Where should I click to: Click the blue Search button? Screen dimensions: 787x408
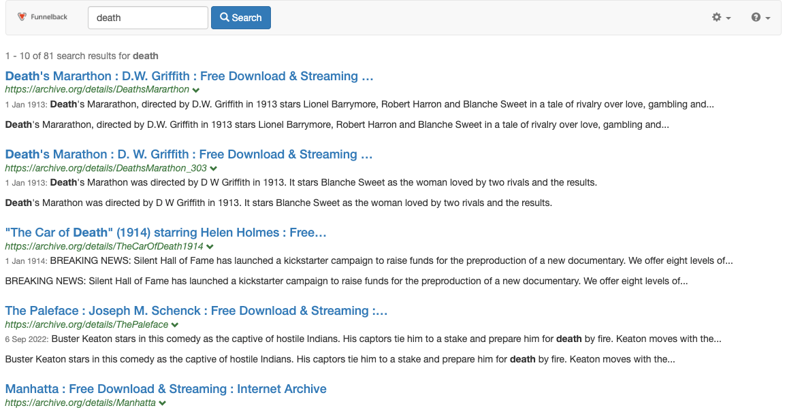point(240,18)
